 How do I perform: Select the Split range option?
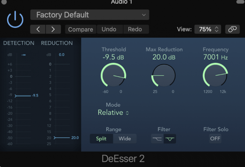pyautogui.click(x=101, y=139)
